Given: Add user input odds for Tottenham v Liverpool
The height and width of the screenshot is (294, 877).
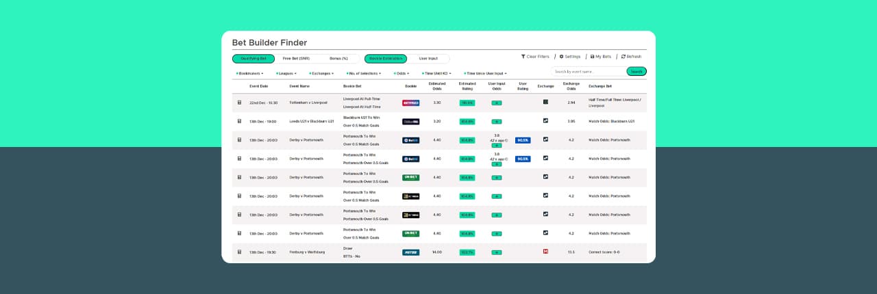Looking at the screenshot, I should point(496,103).
